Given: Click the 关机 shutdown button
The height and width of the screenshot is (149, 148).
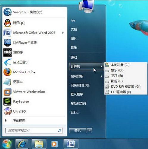Looking at the screenshot, I should 78,131.
